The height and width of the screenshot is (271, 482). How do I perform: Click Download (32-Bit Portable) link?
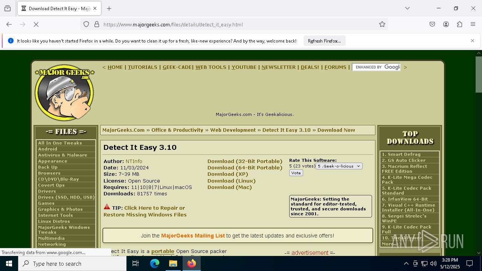(x=245, y=161)
